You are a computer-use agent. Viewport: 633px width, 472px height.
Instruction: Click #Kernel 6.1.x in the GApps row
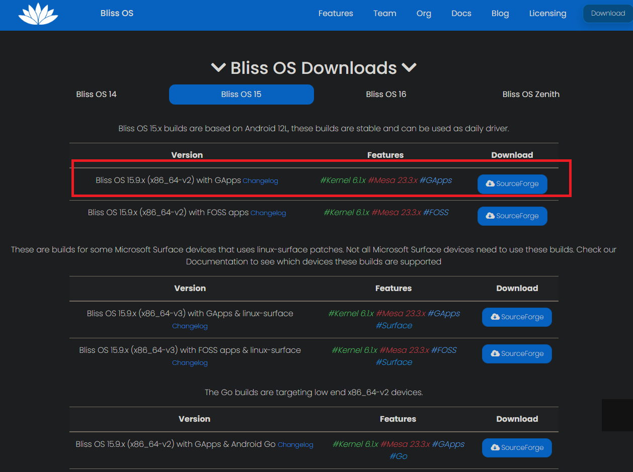click(x=343, y=180)
